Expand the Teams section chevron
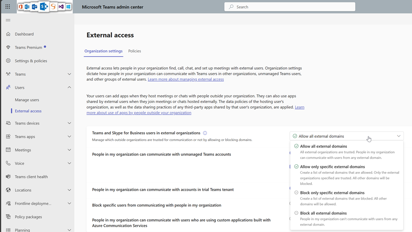The width and height of the screenshot is (412, 232). [69, 74]
